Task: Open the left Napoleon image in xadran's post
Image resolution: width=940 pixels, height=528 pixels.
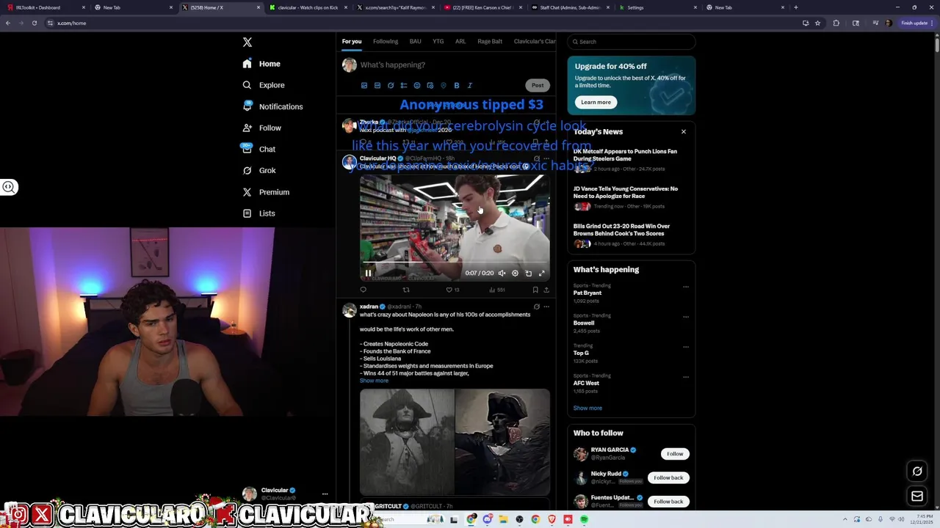Action: pyautogui.click(x=407, y=442)
